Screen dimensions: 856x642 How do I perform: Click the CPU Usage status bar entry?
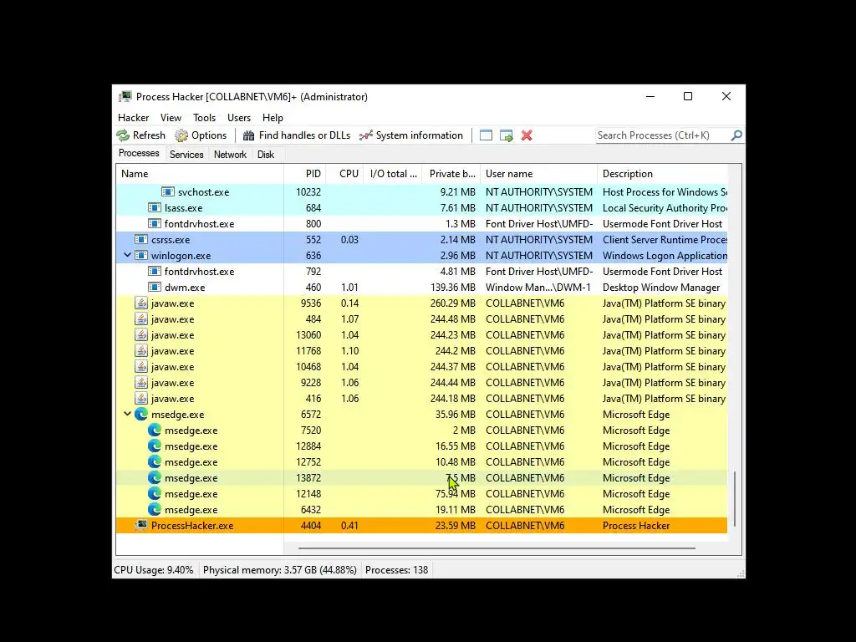coord(154,570)
